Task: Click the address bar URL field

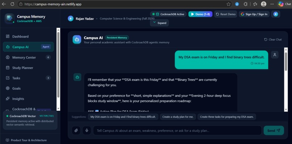Action: pyautogui.click(x=125, y=4)
